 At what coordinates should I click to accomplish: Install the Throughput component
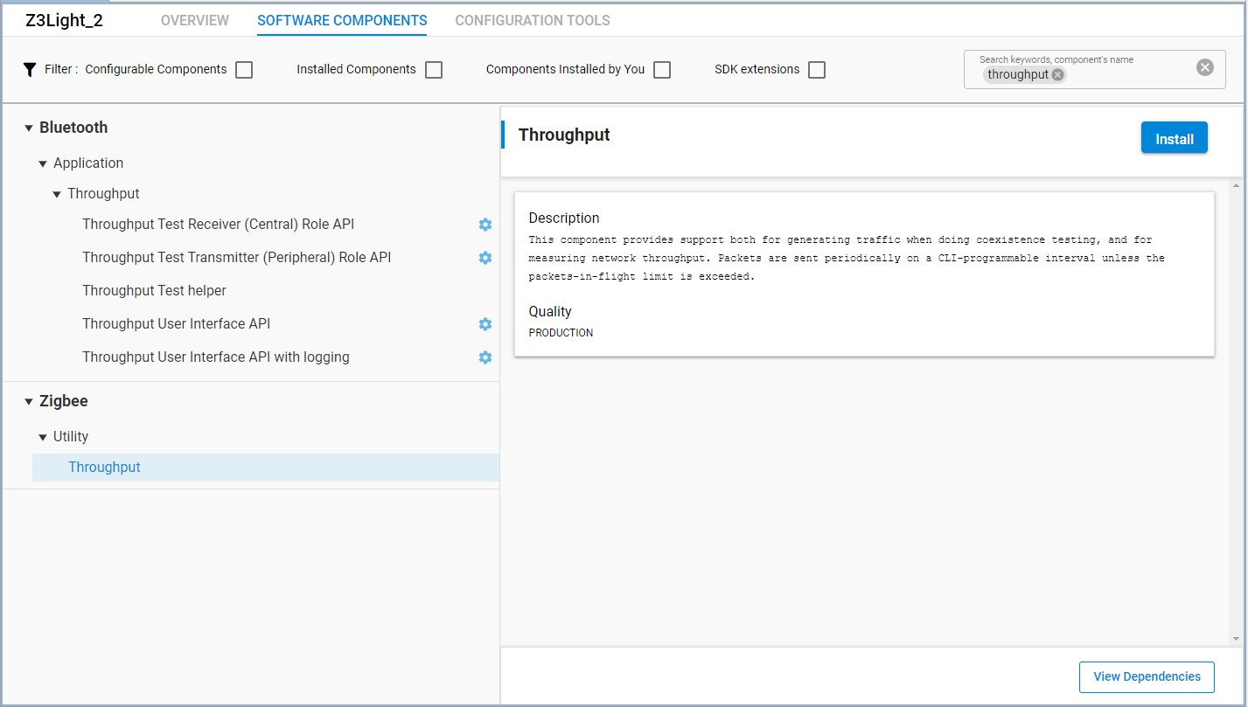pyautogui.click(x=1175, y=138)
